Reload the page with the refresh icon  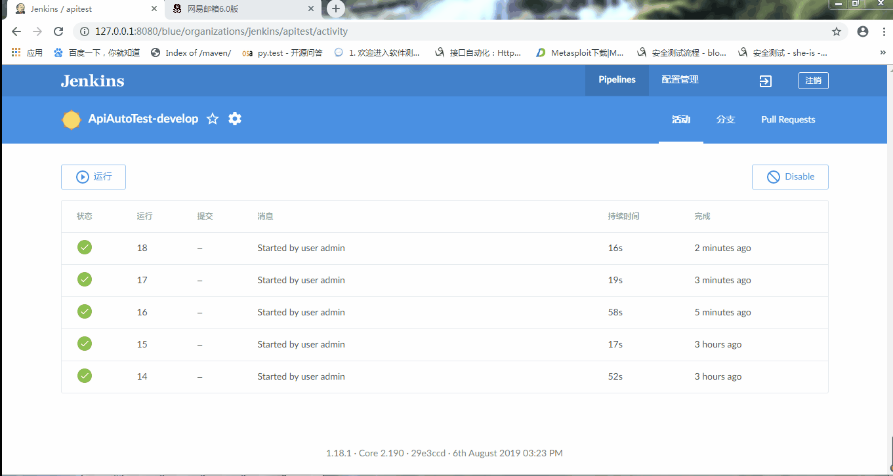click(x=58, y=31)
